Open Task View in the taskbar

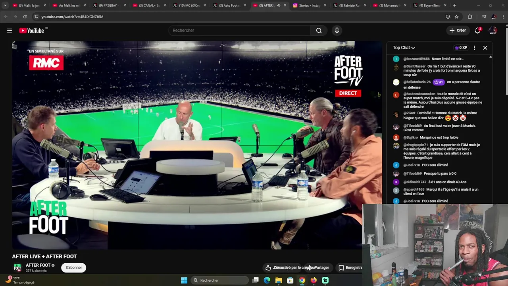(256, 280)
